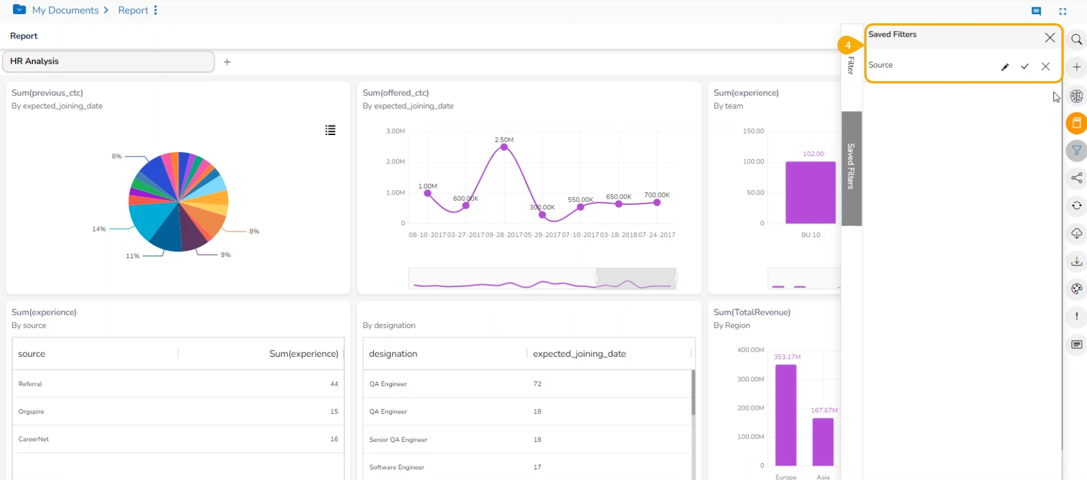Delete the Source saved filter

[1045, 66]
